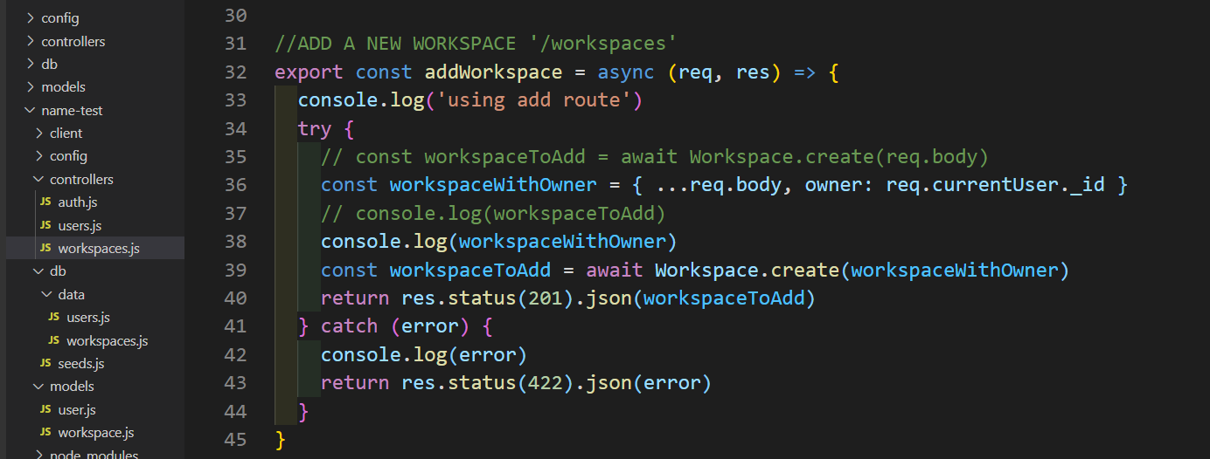Expand the top-level config folder chevron
The image size is (1210, 459).
coord(30,18)
